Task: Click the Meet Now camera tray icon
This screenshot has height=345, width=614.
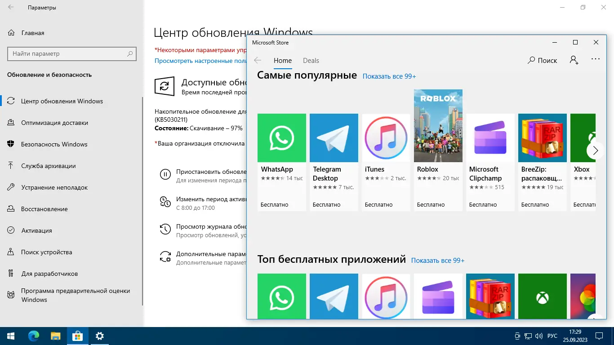Action: click(x=517, y=336)
